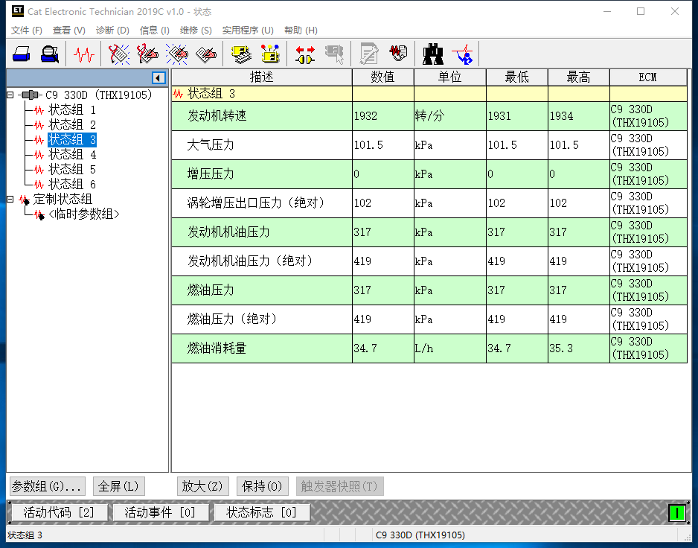Open 活动事件 [0] in the status bar
698x548 pixels.
click(x=160, y=513)
